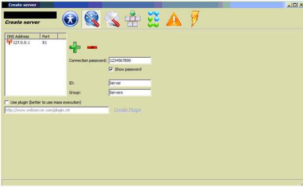Remove DNS address with red minus
Screen dimensions: 303x187
pos(92,47)
